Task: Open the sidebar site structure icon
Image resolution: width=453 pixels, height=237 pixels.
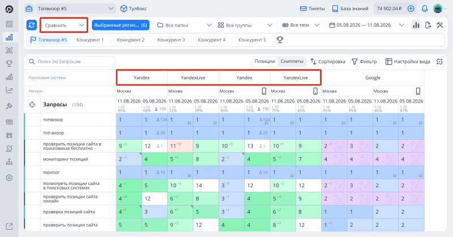Action: click(x=9, y=162)
